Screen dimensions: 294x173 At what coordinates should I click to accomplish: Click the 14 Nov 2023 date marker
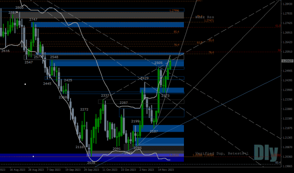click(166, 170)
